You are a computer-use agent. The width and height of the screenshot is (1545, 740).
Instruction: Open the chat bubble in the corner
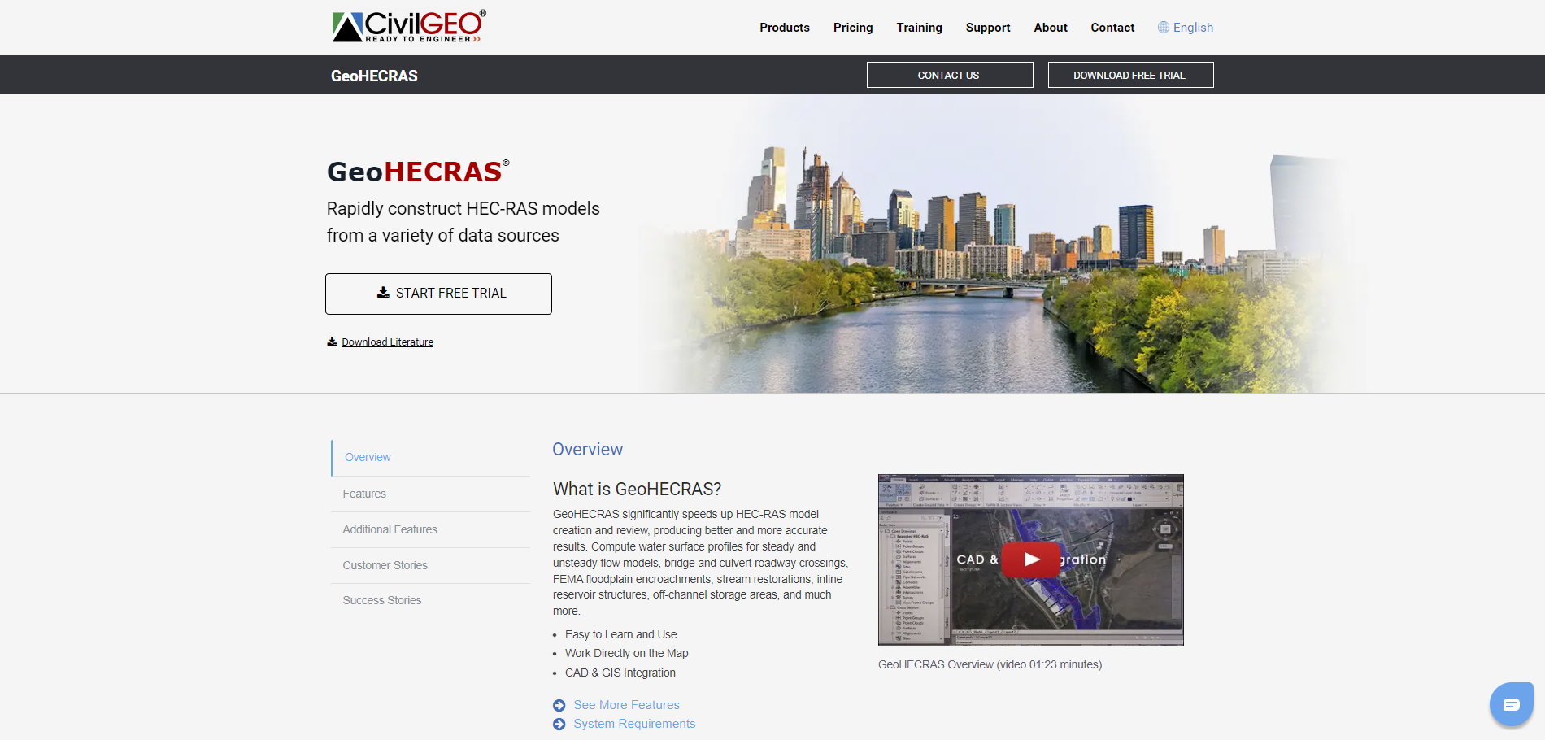pos(1511,703)
